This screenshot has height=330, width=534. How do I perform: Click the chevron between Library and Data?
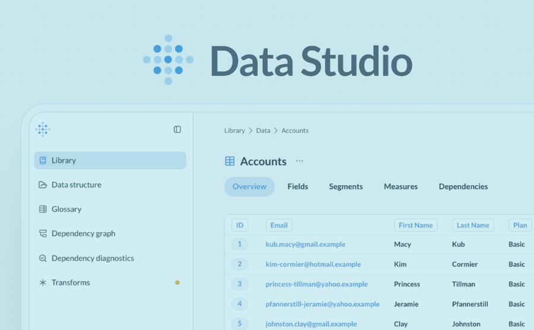(x=250, y=131)
